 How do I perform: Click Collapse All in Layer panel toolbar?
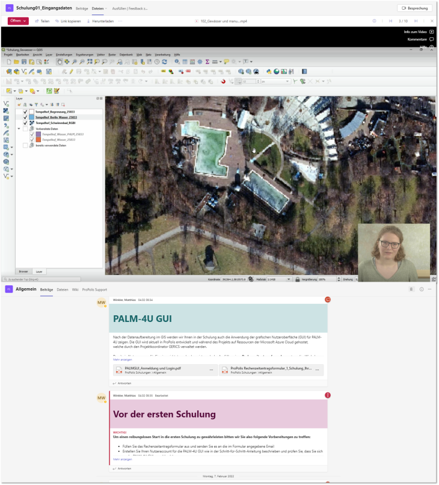click(58, 105)
